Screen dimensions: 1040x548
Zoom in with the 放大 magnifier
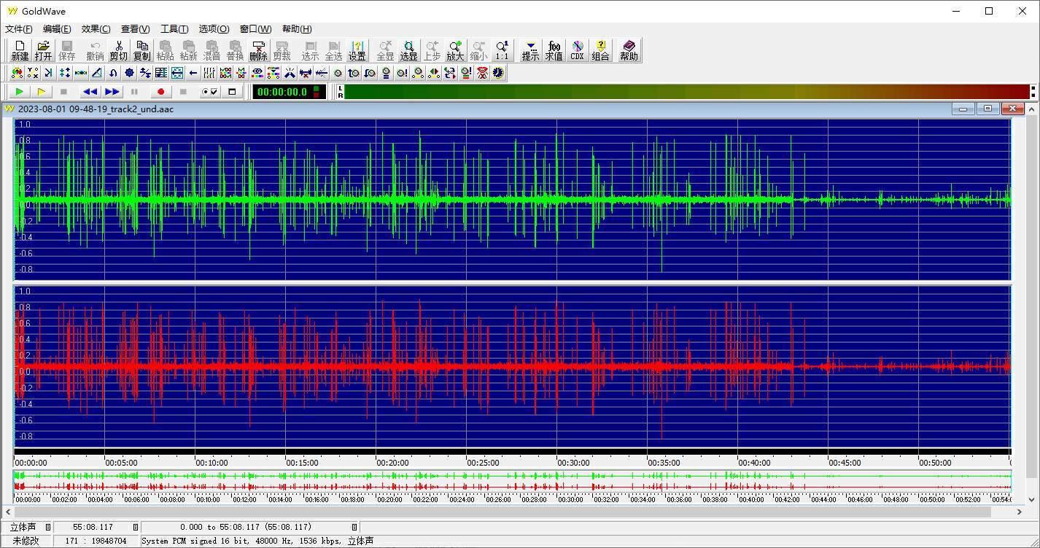coord(455,50)
